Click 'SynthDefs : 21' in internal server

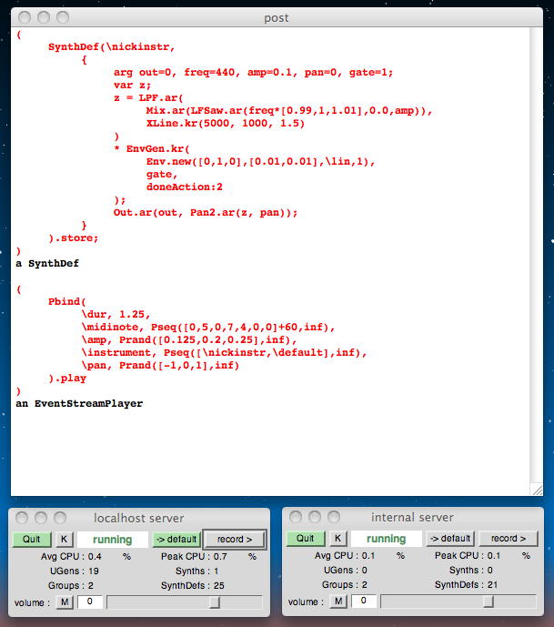point(467,584)
